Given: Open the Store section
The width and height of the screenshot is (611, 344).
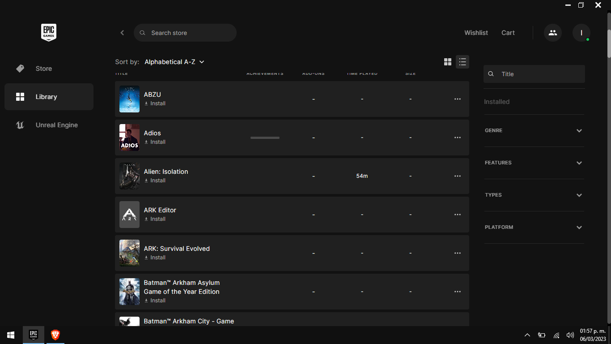Looking at the screenshot, I should [49, 69].
